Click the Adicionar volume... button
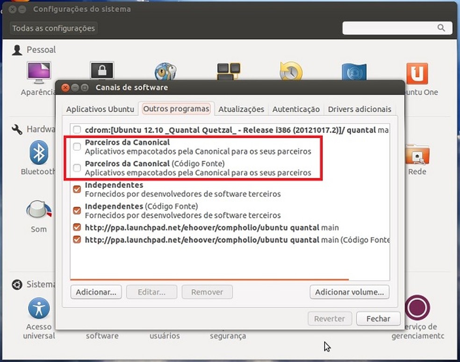The image size is (460, 362). point(349,292)
